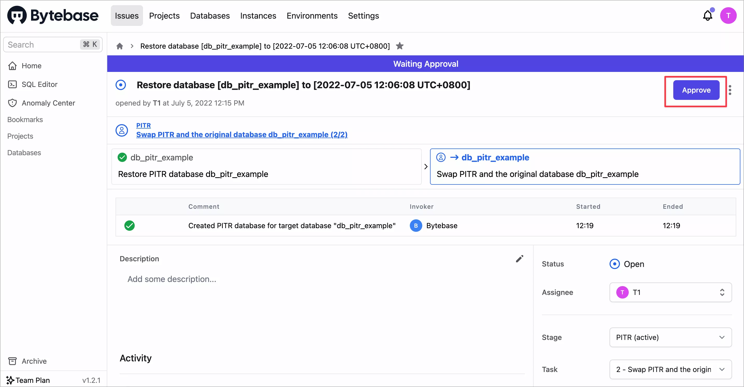Click the Anomaly Center shield icon
The height and width of the screenshot is (387, 744).
pyautogui.click(x=12, y=103)
